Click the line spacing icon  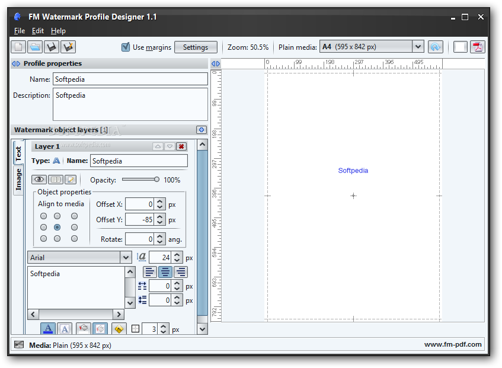[x=142, y=300]
